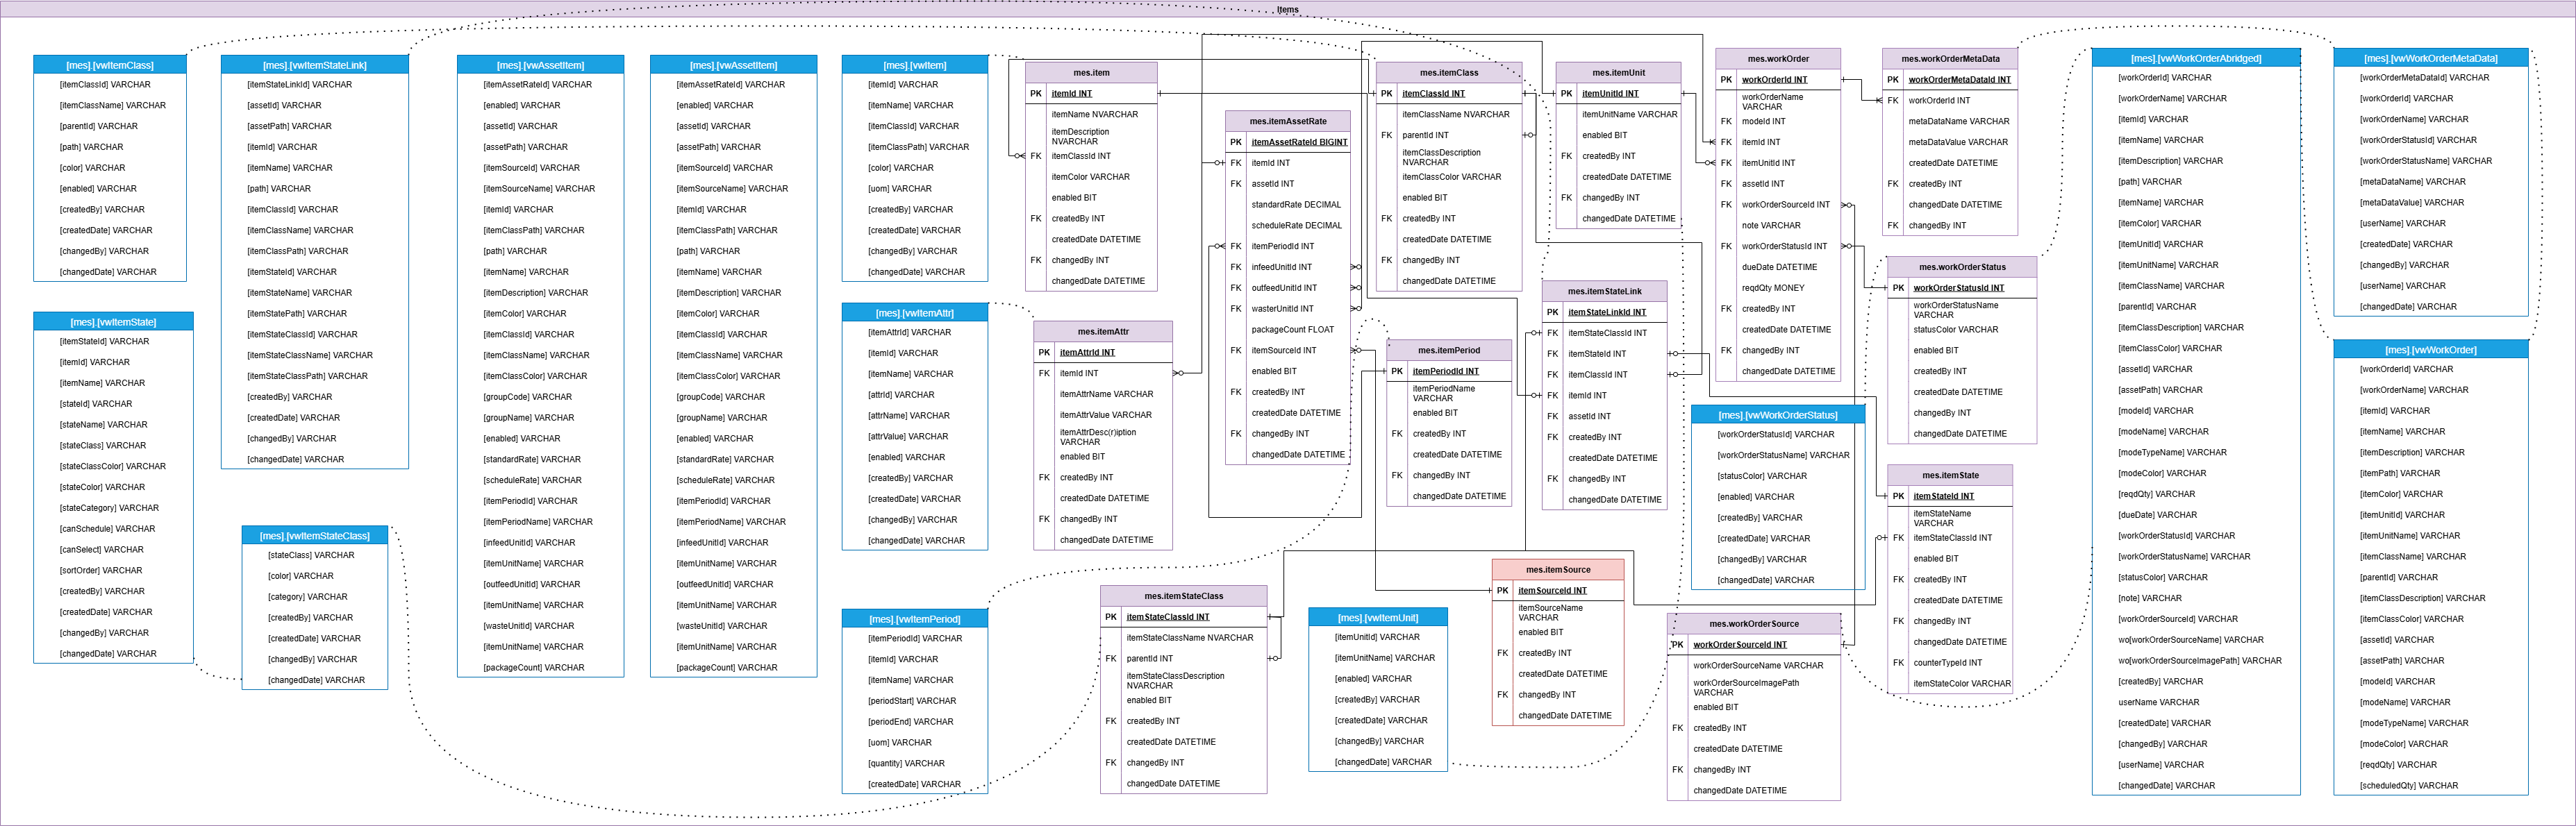This screenshot has width=2576, height=826.
Task: Click itemAttrId INT primary key row
Action: pyautogui.click(x=1103, y=352)
